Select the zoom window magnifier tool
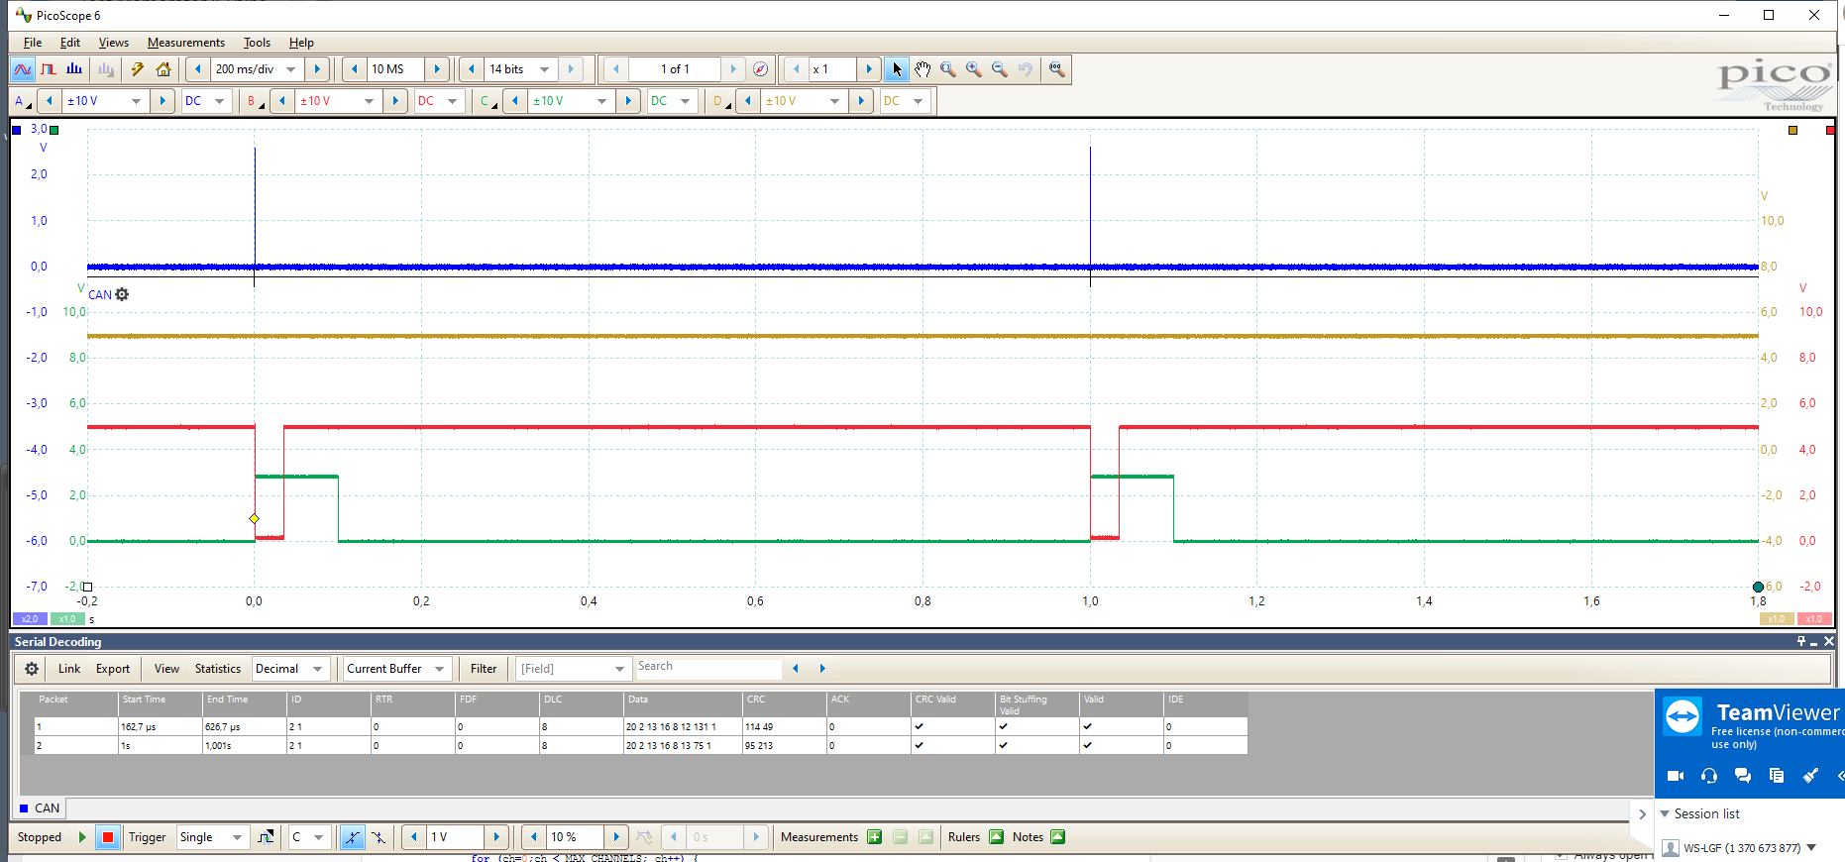1845x862 pixels. point(948,69)
